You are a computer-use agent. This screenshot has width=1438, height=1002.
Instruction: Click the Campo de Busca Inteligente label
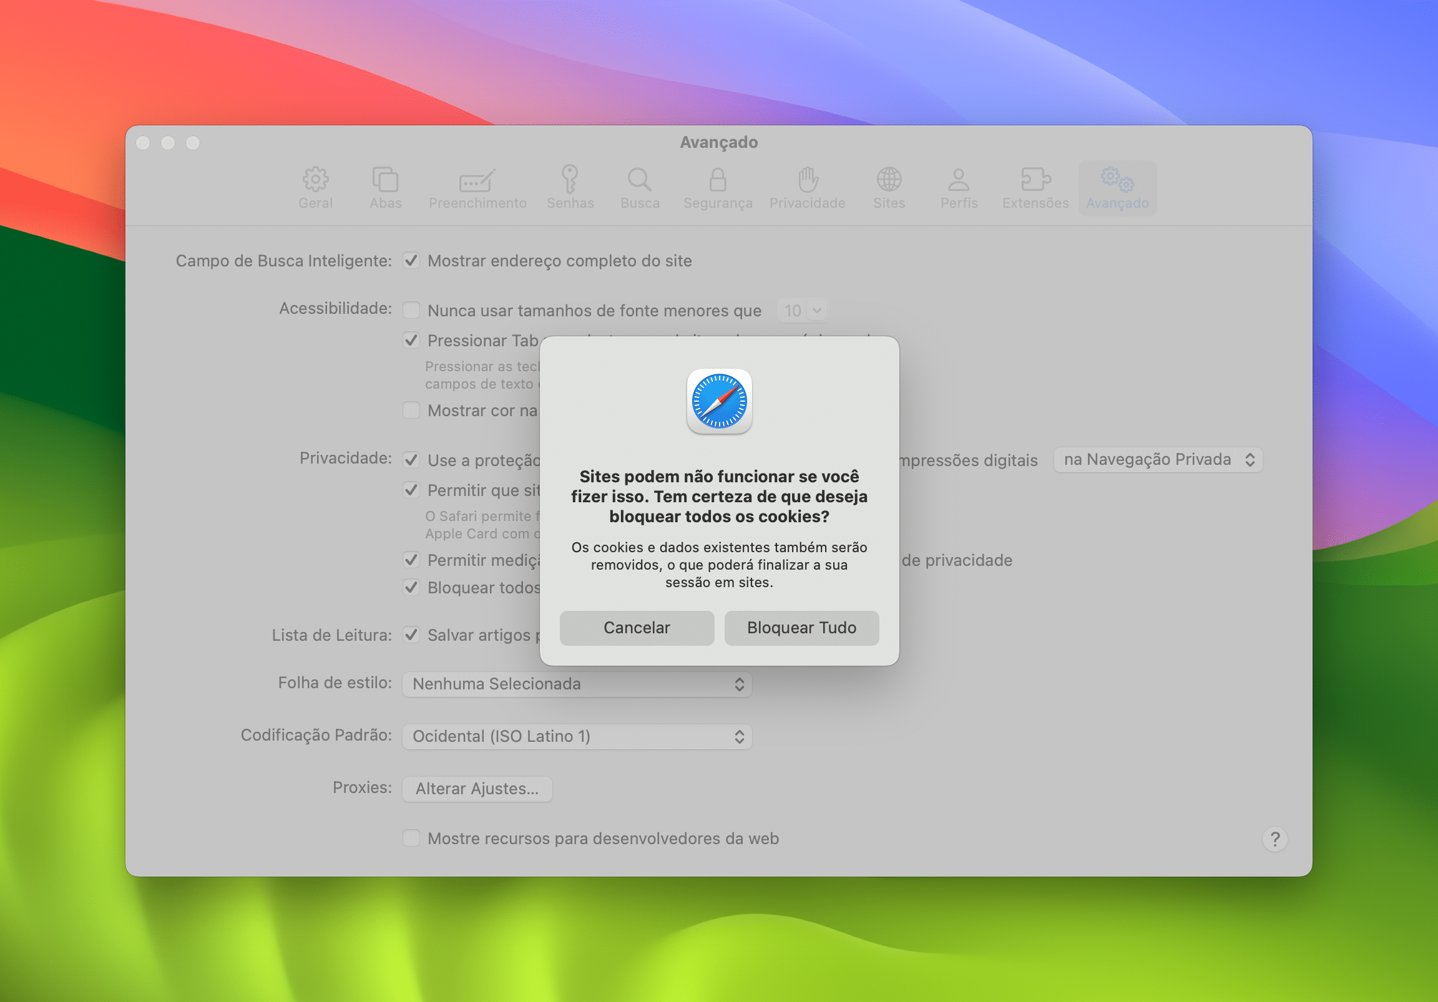click(284, 261)
